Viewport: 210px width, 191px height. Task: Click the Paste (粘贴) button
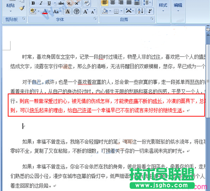pos(10,5)
